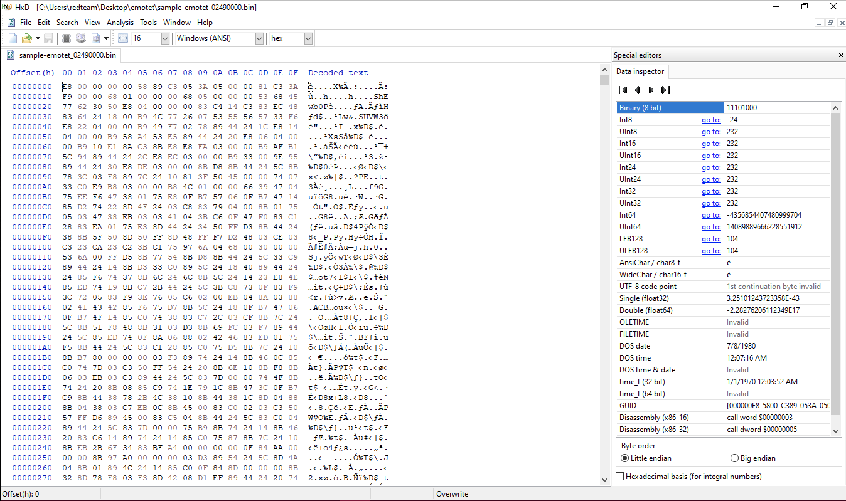
Task: Jump to last byte in Data inspector
Action: click(x=666, y=90)
